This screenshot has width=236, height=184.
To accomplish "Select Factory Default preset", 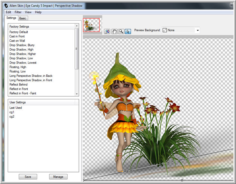I will coord(19,32).
